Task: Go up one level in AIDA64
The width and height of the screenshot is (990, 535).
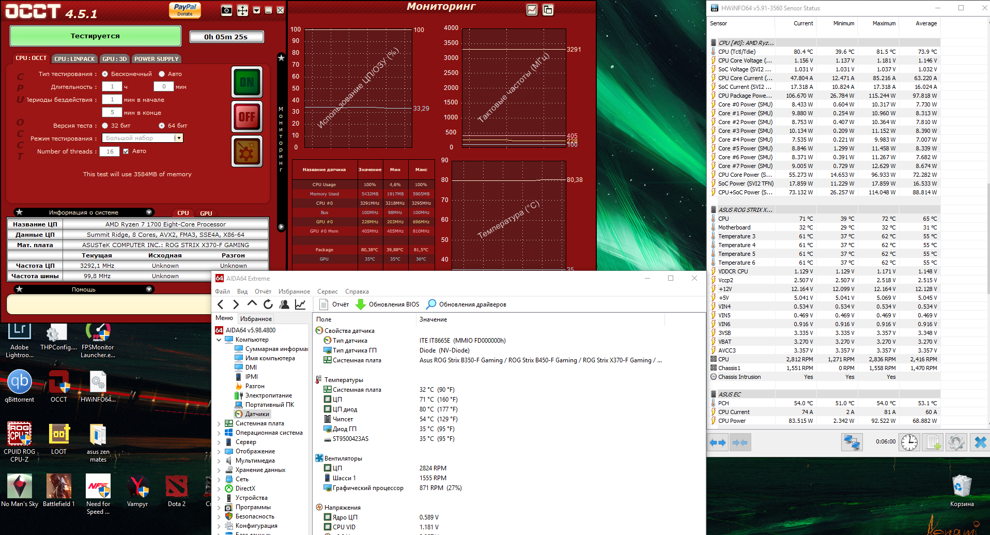Action: coord(252,304)
